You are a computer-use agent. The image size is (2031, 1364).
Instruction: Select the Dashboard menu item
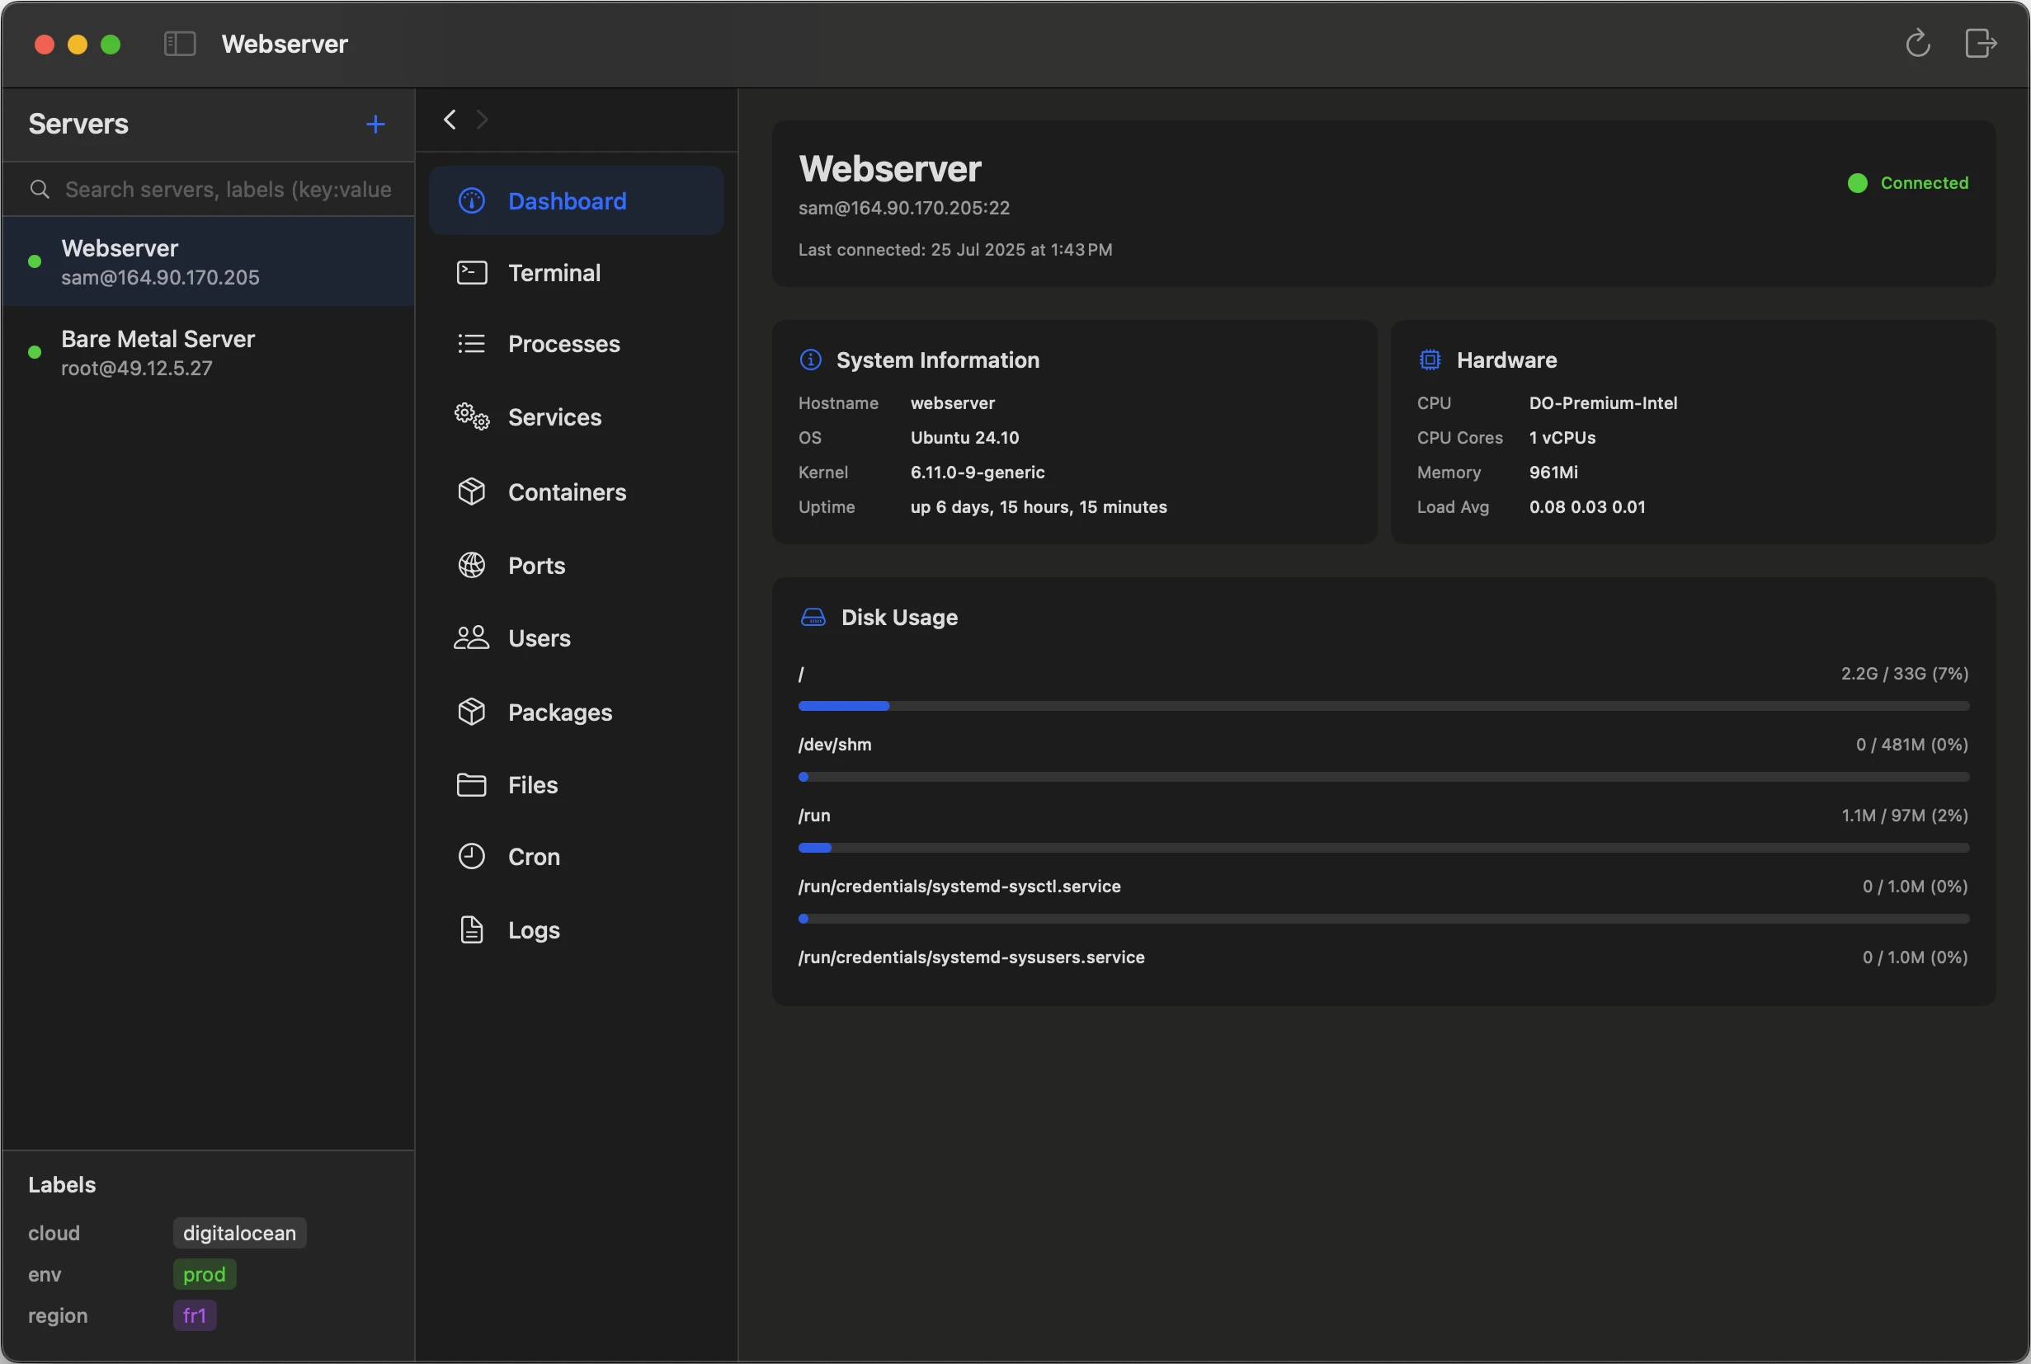coord(576,201)
